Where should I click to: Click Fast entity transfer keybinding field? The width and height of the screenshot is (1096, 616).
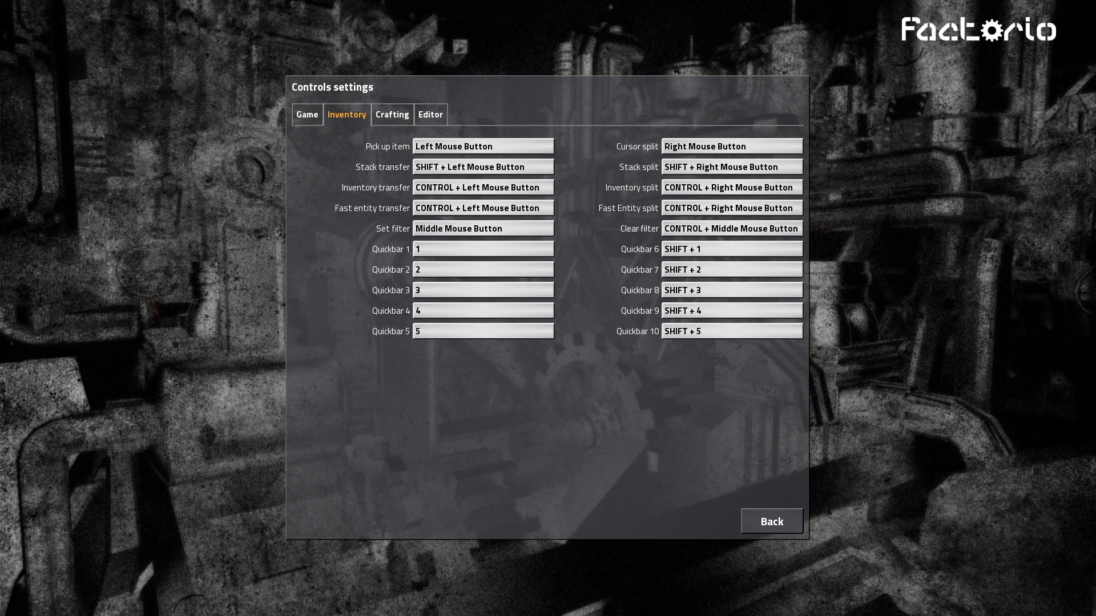pos(483,208)
